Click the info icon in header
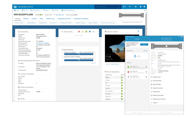The width and height of the screenshot is (194, 118). click(x=144, y=7)
